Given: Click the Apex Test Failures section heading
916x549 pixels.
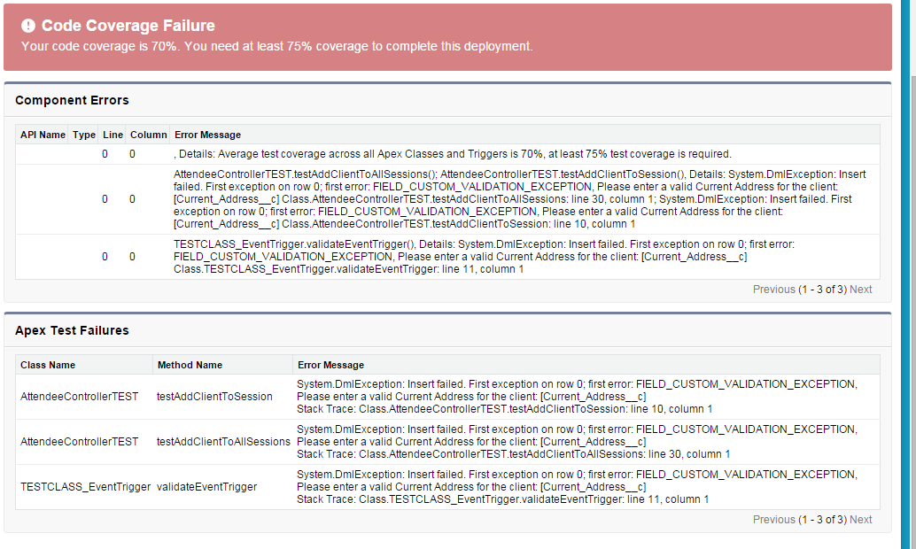Looking at the screenshot, I should [x=72, y=330].
